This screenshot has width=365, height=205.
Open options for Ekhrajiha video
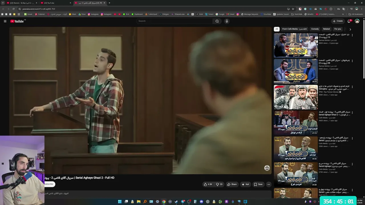[352, 87]
